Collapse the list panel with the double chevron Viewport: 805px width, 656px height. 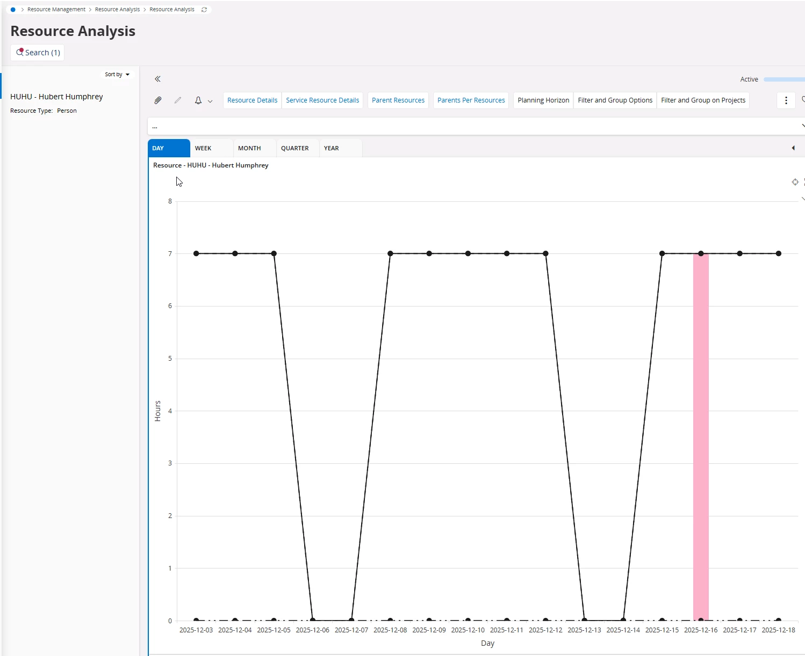tap(157, 79)
